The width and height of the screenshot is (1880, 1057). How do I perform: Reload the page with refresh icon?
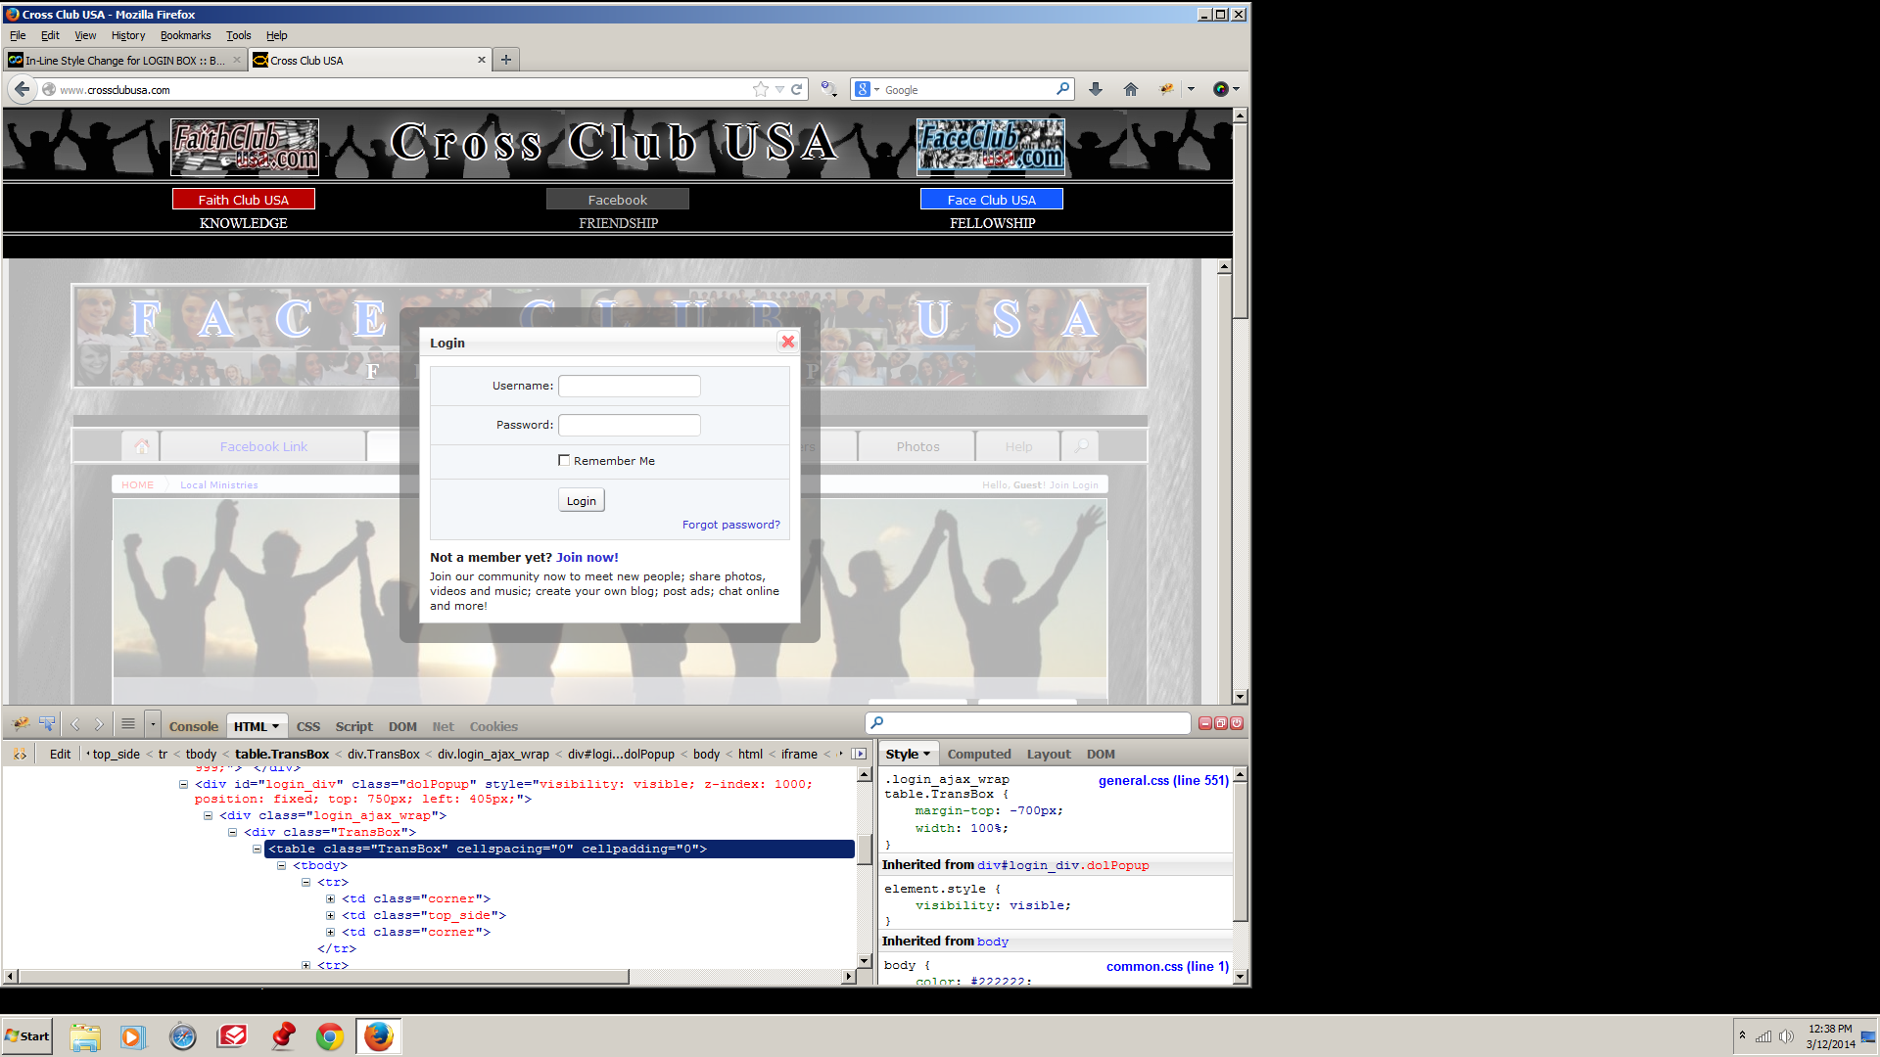(797, 89)
